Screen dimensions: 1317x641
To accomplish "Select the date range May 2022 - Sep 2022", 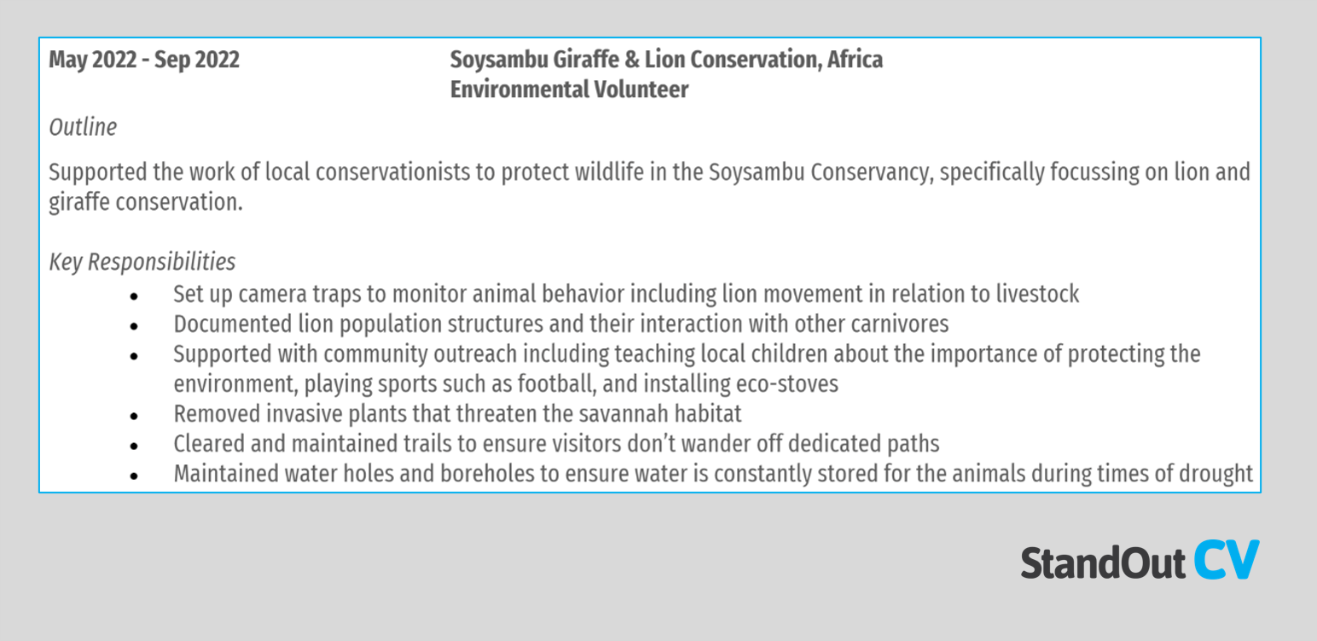I will point(144,60).
